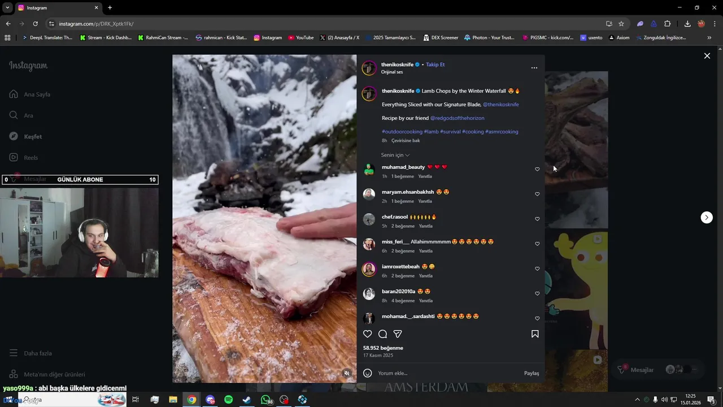
Task: Open the Chrome apps grid icon
Action: [x=7, y=38]
